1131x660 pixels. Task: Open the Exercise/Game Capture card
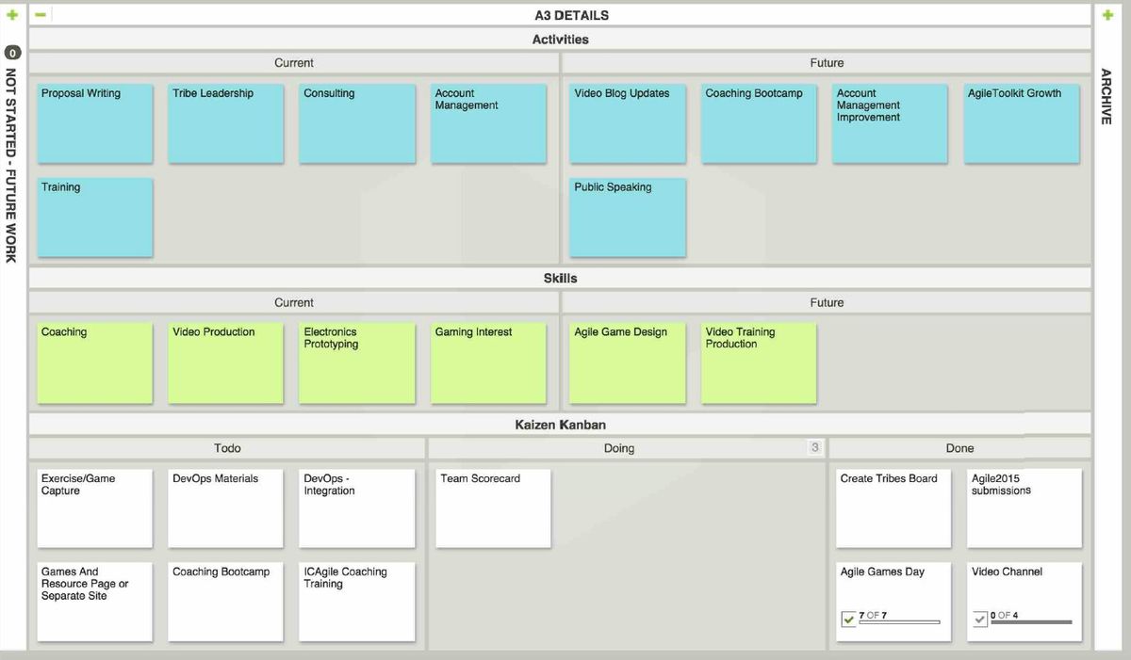click(94, 508)
